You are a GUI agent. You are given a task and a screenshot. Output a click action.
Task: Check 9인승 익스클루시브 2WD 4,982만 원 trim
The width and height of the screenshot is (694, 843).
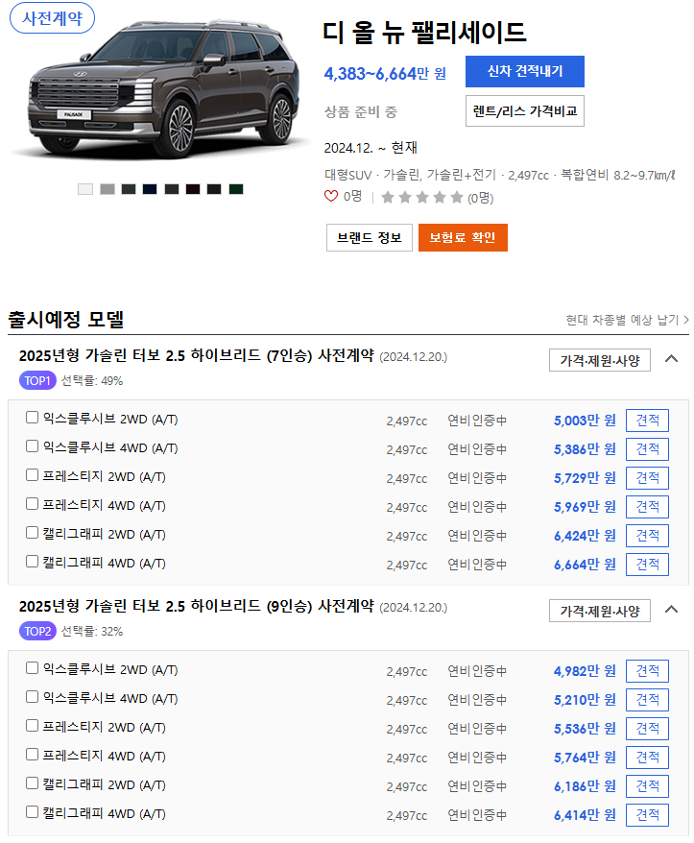(33, 668)
